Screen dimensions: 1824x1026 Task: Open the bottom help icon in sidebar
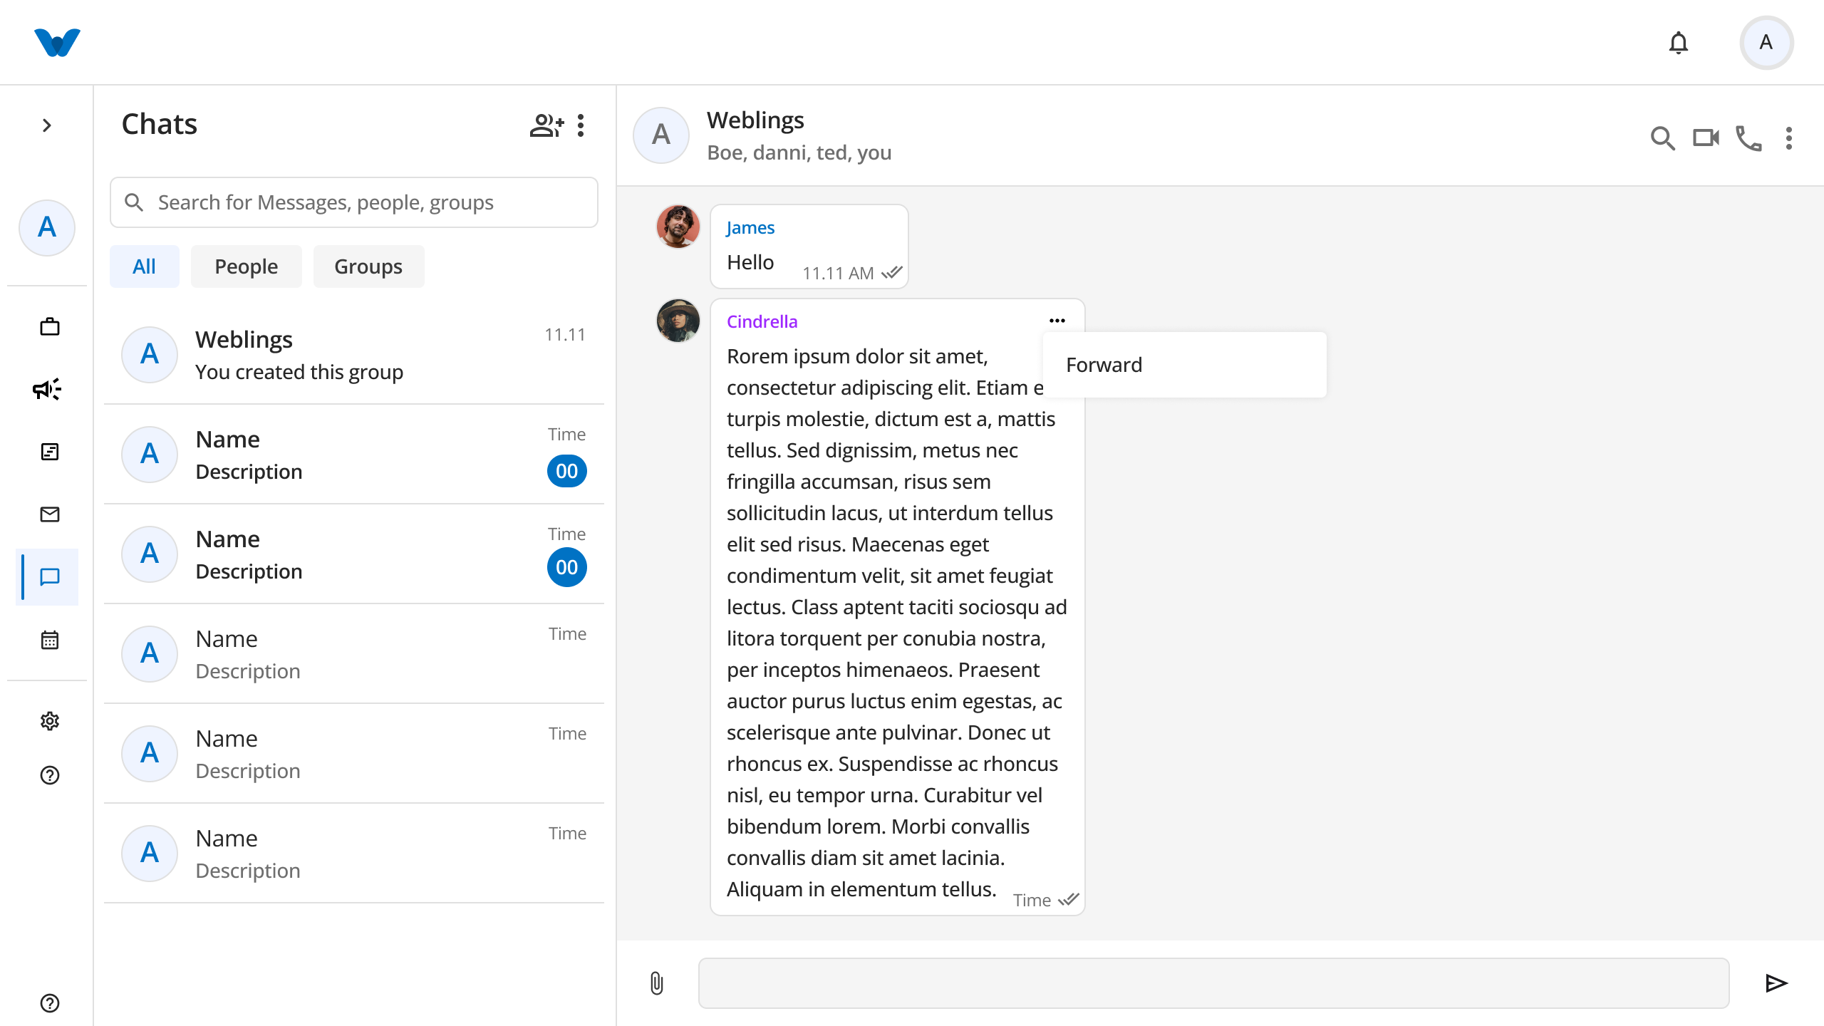tap(50, 1003)
